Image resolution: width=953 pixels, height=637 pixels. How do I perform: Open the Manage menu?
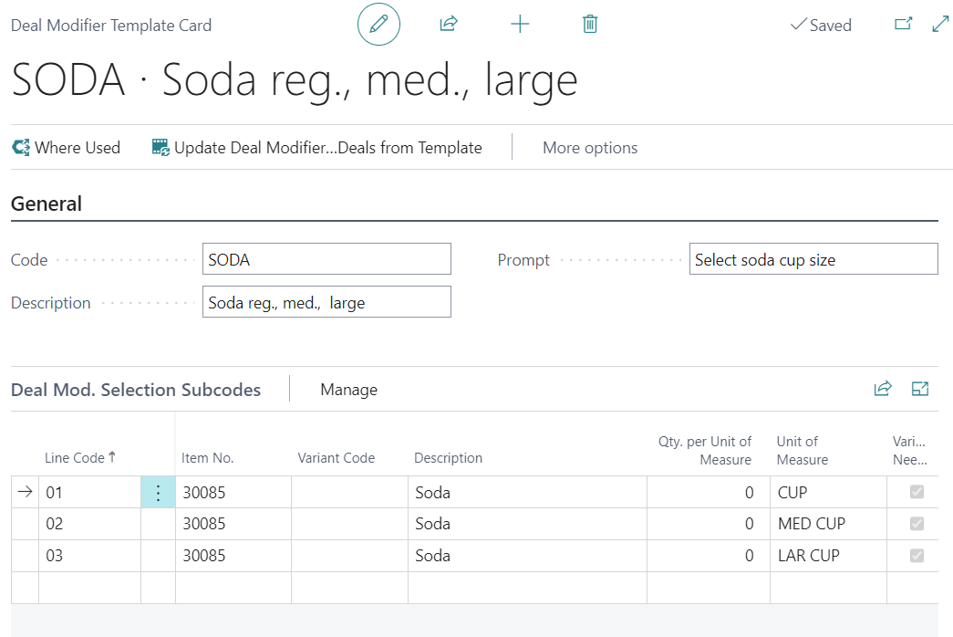tap(348, 390)
